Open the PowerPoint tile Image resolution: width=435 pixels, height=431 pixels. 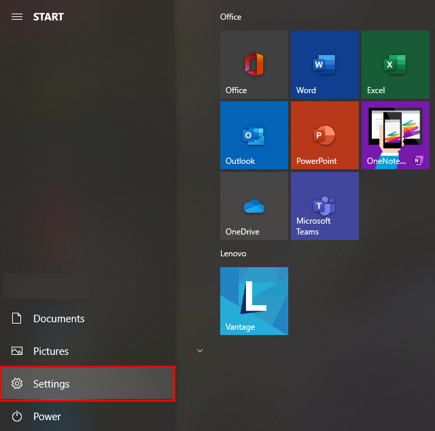(x=325, y=135)
